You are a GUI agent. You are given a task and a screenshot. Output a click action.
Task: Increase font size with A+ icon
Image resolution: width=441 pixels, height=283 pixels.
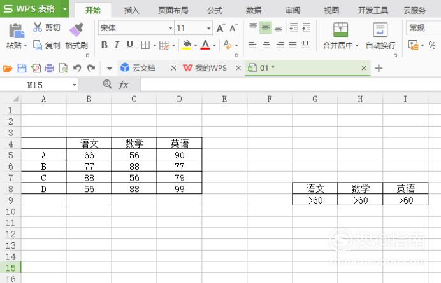(220, 28)
